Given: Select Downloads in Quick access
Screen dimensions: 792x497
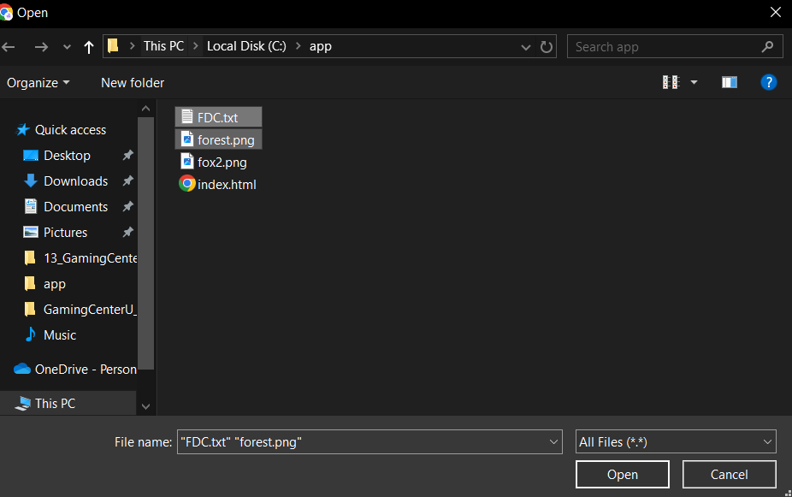Looking at the screenshot, I should tap(75, 180).
